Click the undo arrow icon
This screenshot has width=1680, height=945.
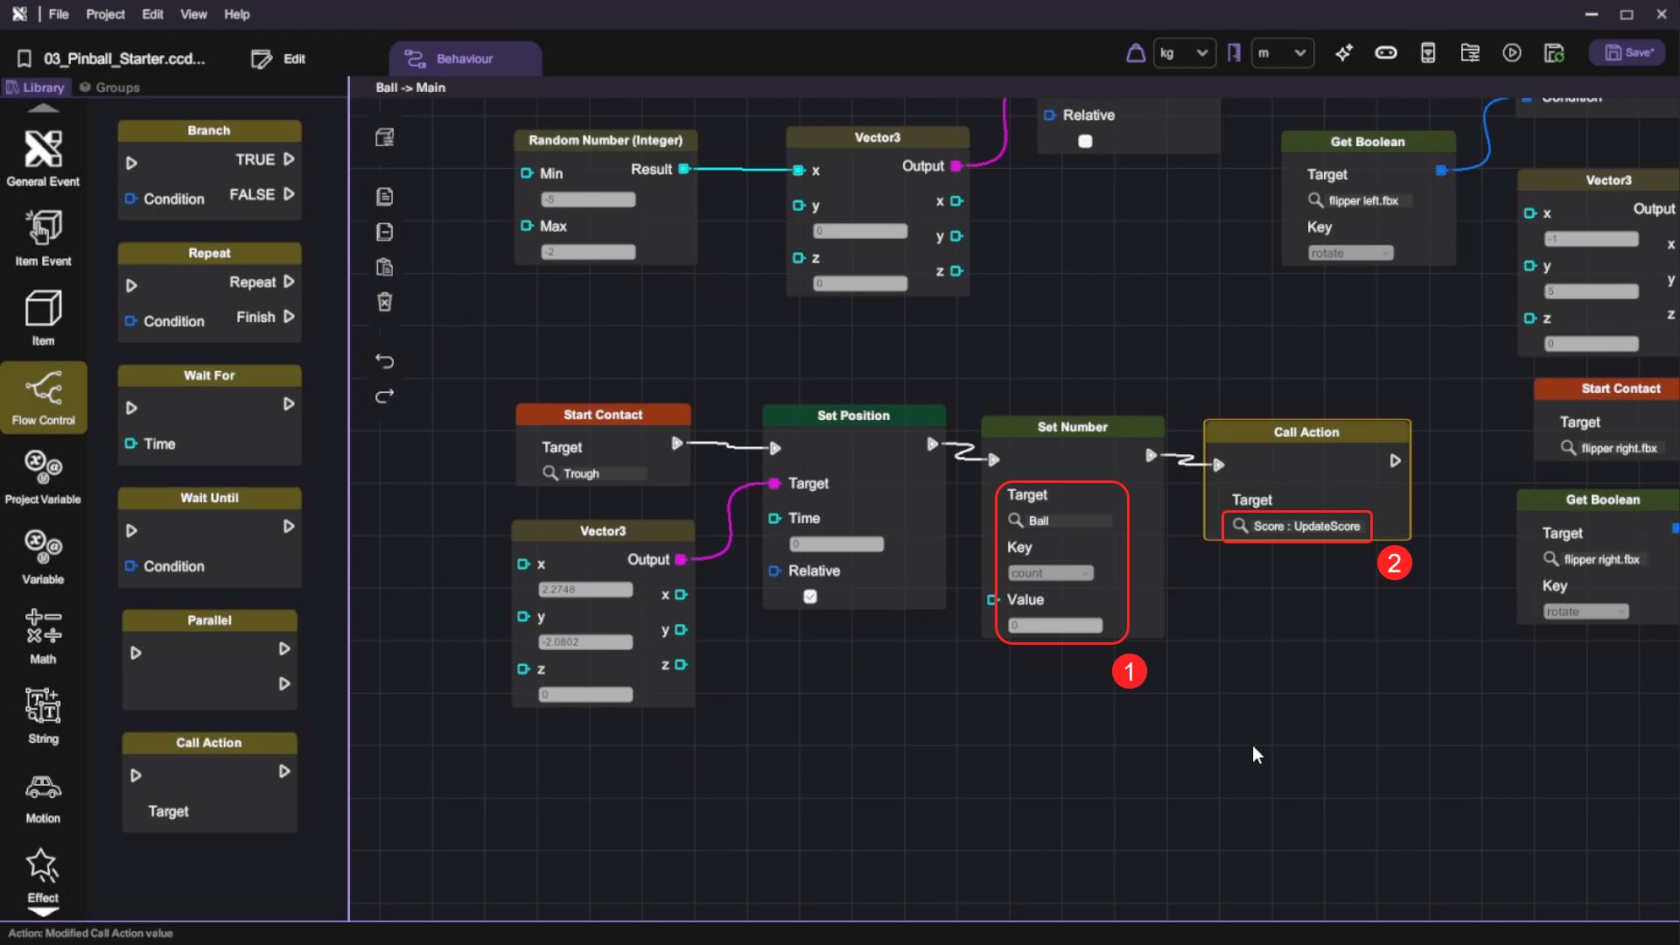tap(384, 361)
